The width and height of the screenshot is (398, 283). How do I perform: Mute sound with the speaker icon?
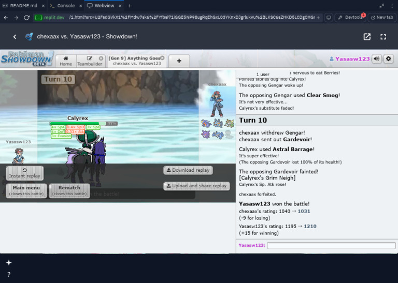[377, 59]
